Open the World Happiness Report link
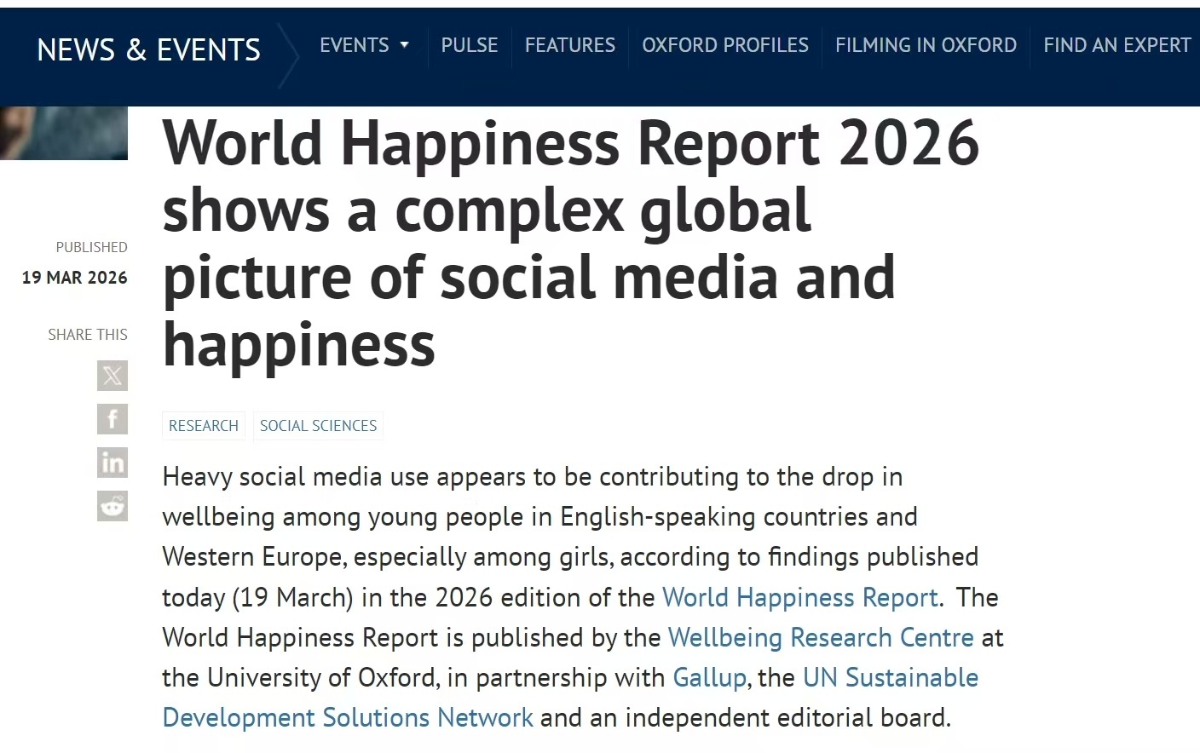 click(800, 598)
